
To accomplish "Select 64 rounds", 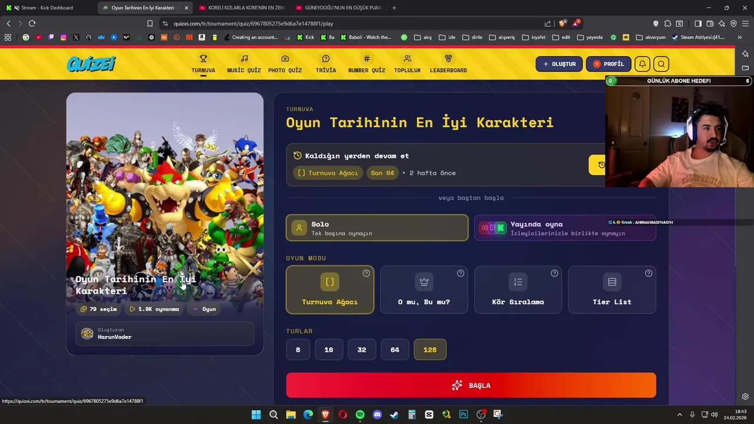I will (x=395, y=350).
